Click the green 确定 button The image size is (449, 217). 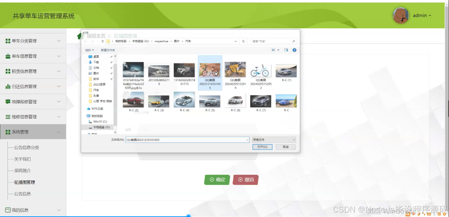(x=217, y=180)
